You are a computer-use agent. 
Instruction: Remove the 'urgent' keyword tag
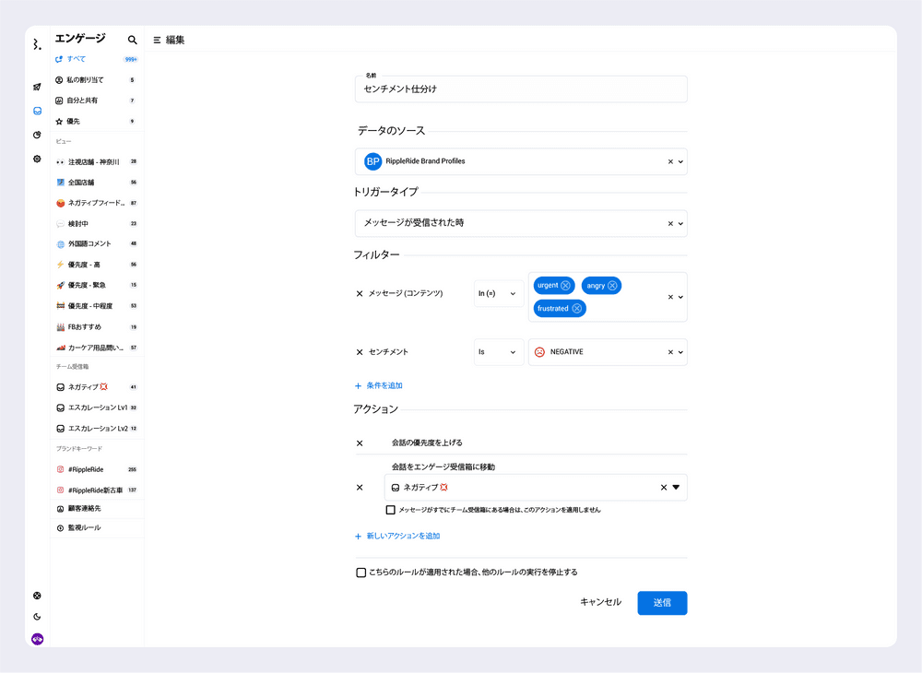pyautogui.click(x=565, y=286)
